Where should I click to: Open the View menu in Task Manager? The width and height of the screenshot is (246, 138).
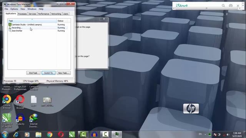[23, 9]
